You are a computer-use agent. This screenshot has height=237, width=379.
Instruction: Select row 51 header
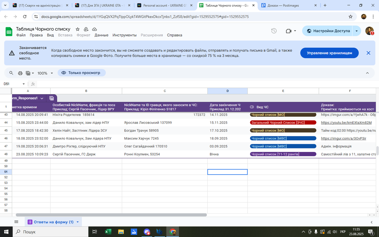click(x=6, y=172)
